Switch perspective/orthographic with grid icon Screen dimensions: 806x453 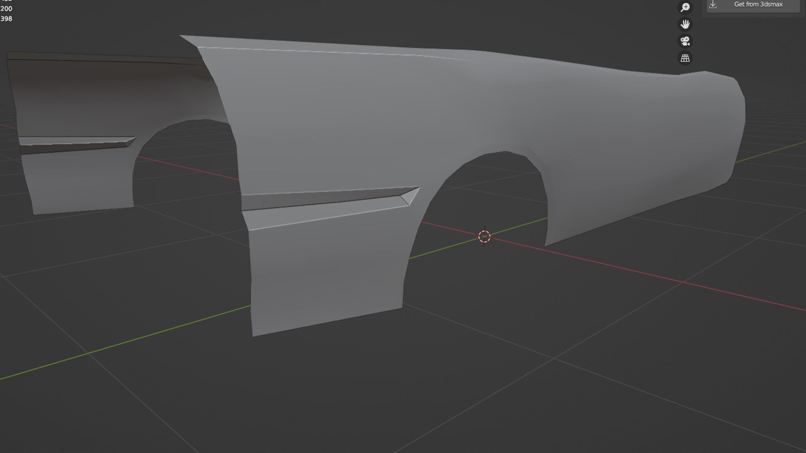685,58
